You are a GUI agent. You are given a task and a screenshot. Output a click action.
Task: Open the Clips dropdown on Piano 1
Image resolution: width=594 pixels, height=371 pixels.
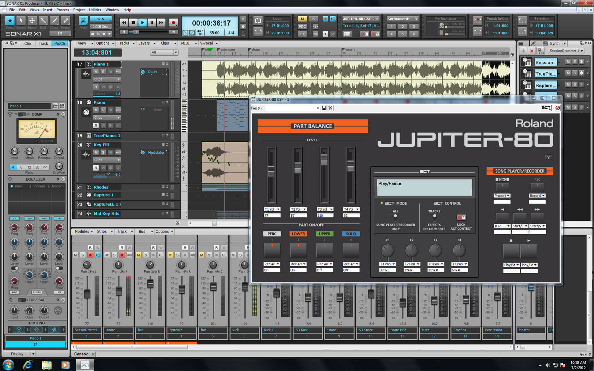click(118, 79)
